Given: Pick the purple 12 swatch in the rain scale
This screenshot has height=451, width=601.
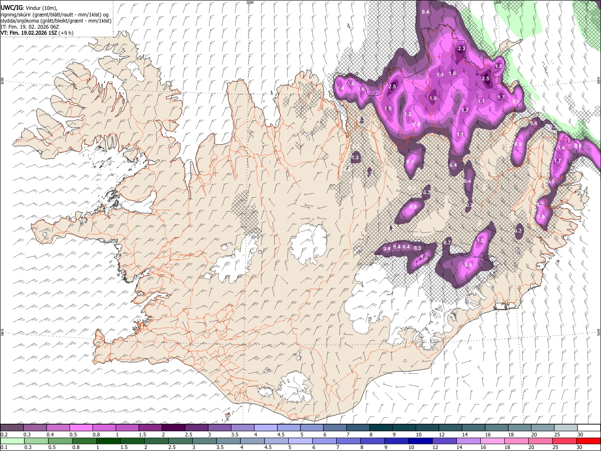Looking at the screenshot, I should [444, 441].
